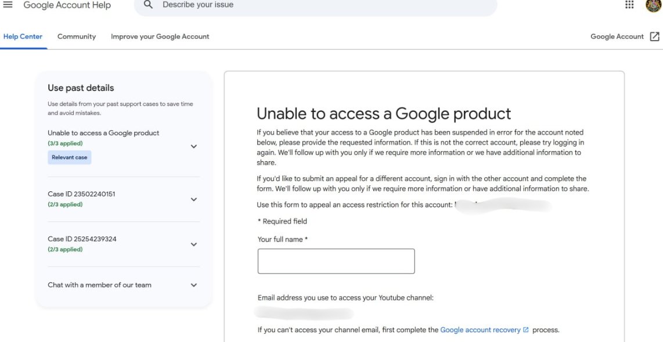Image resolution: width=663 pixels, height=342 pixels.
Task: Open the account profile avatar
Action: click(x=654, y=5)
